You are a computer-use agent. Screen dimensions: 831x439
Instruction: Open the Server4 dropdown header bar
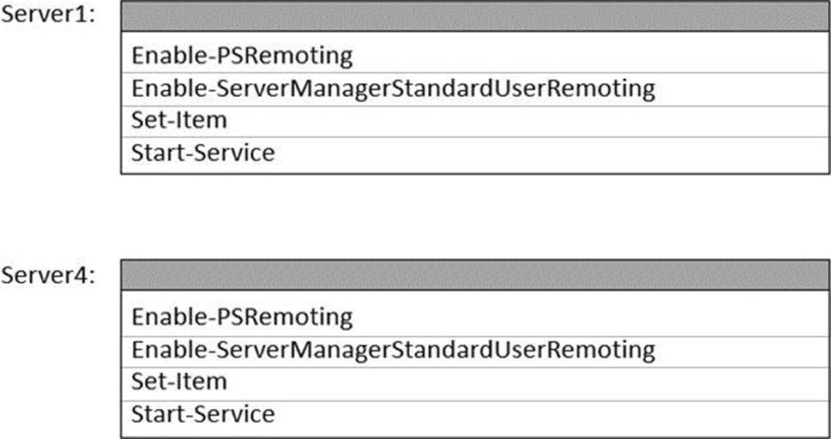pos(474,275)
